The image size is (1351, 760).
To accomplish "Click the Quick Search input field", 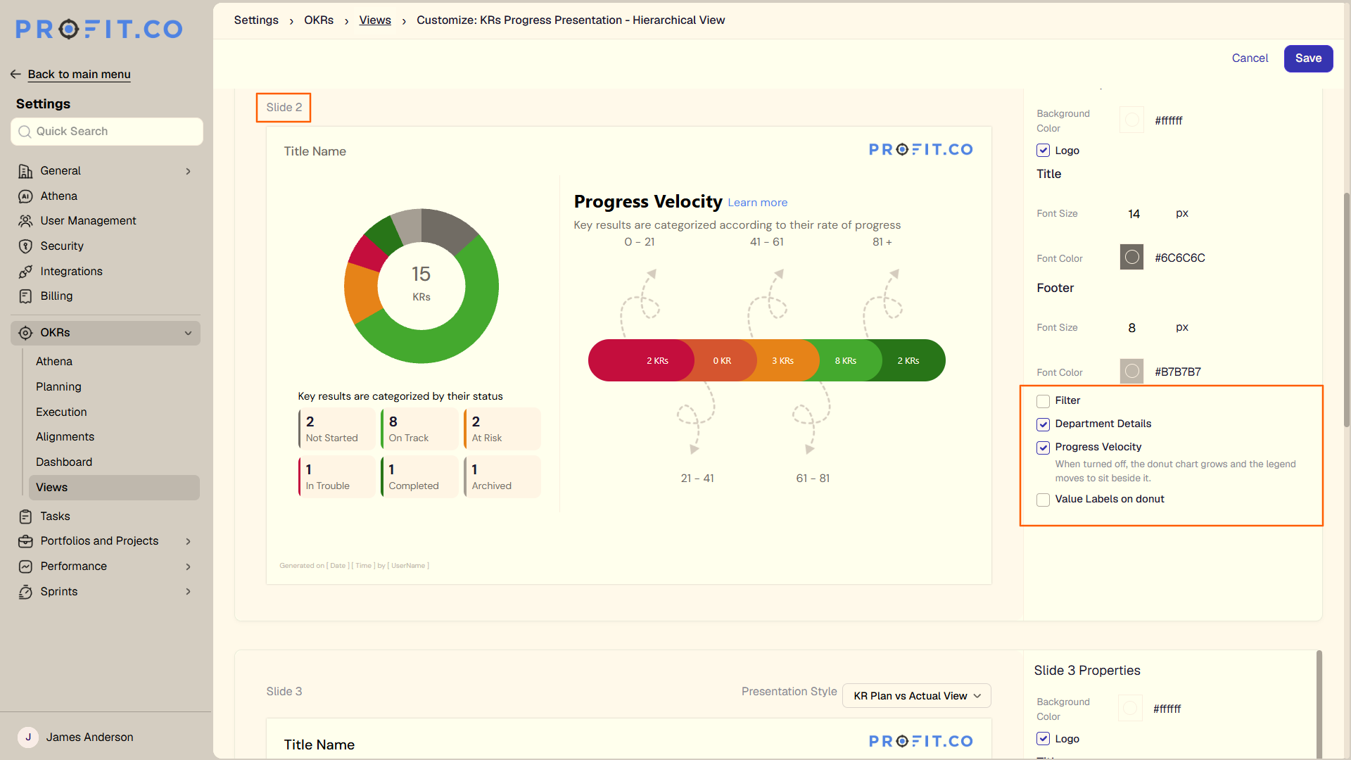I will click(x=107, y=132).
